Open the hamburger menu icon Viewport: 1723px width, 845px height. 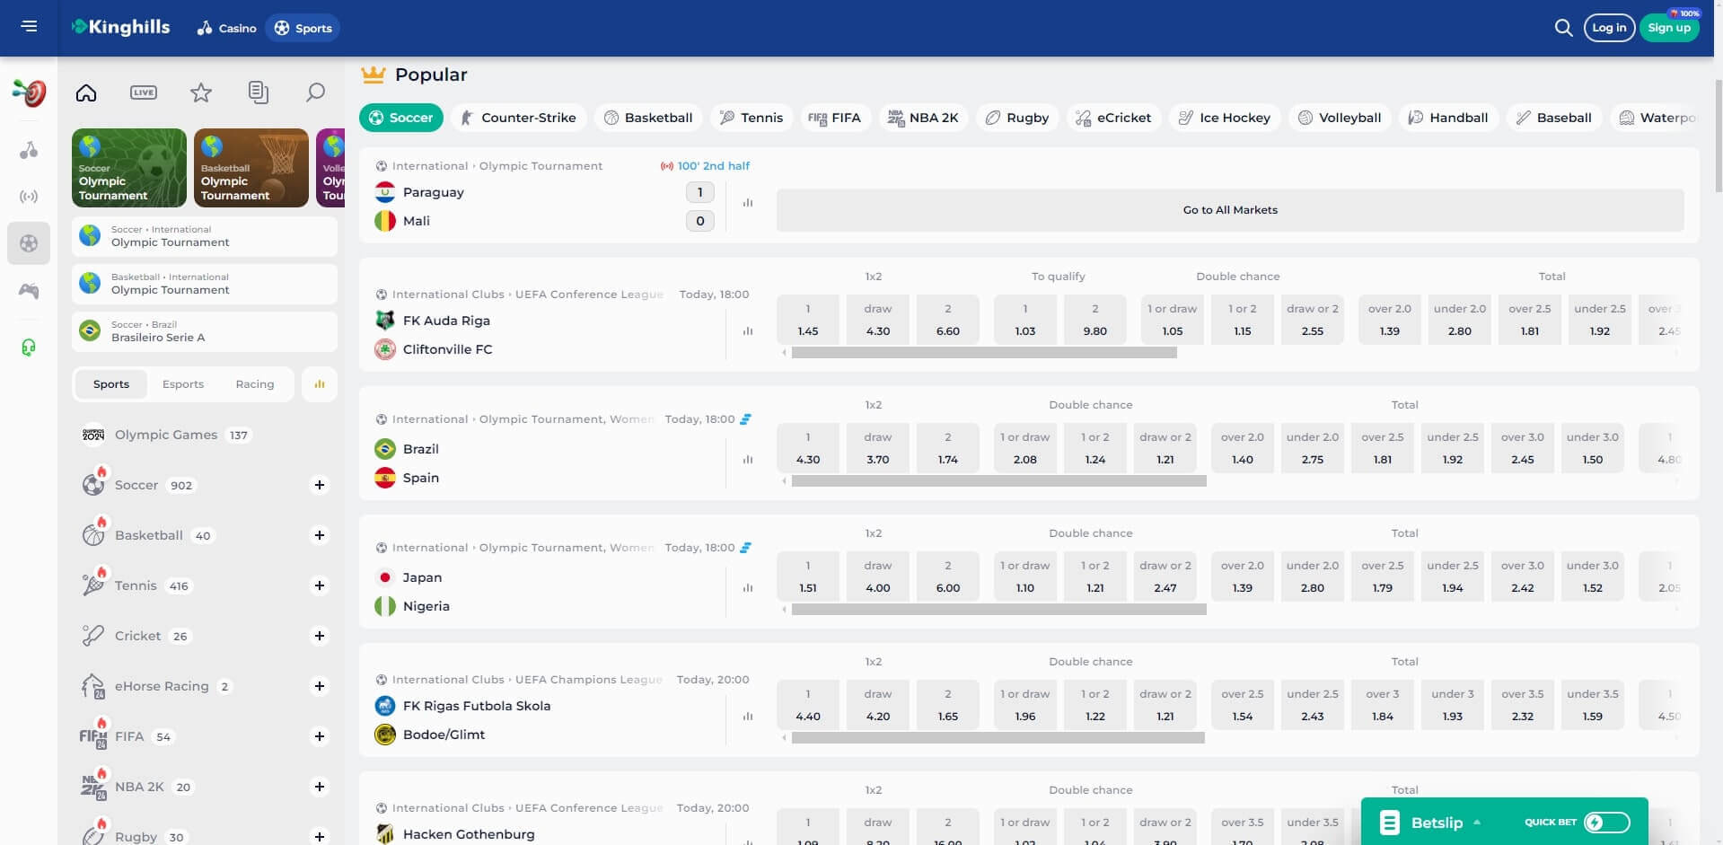[x=29, y=26]
